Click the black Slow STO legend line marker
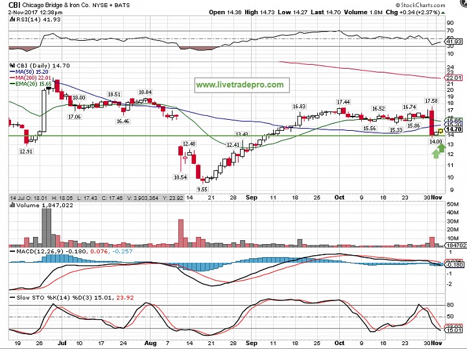The image size is (467, 349). (12, 298)
